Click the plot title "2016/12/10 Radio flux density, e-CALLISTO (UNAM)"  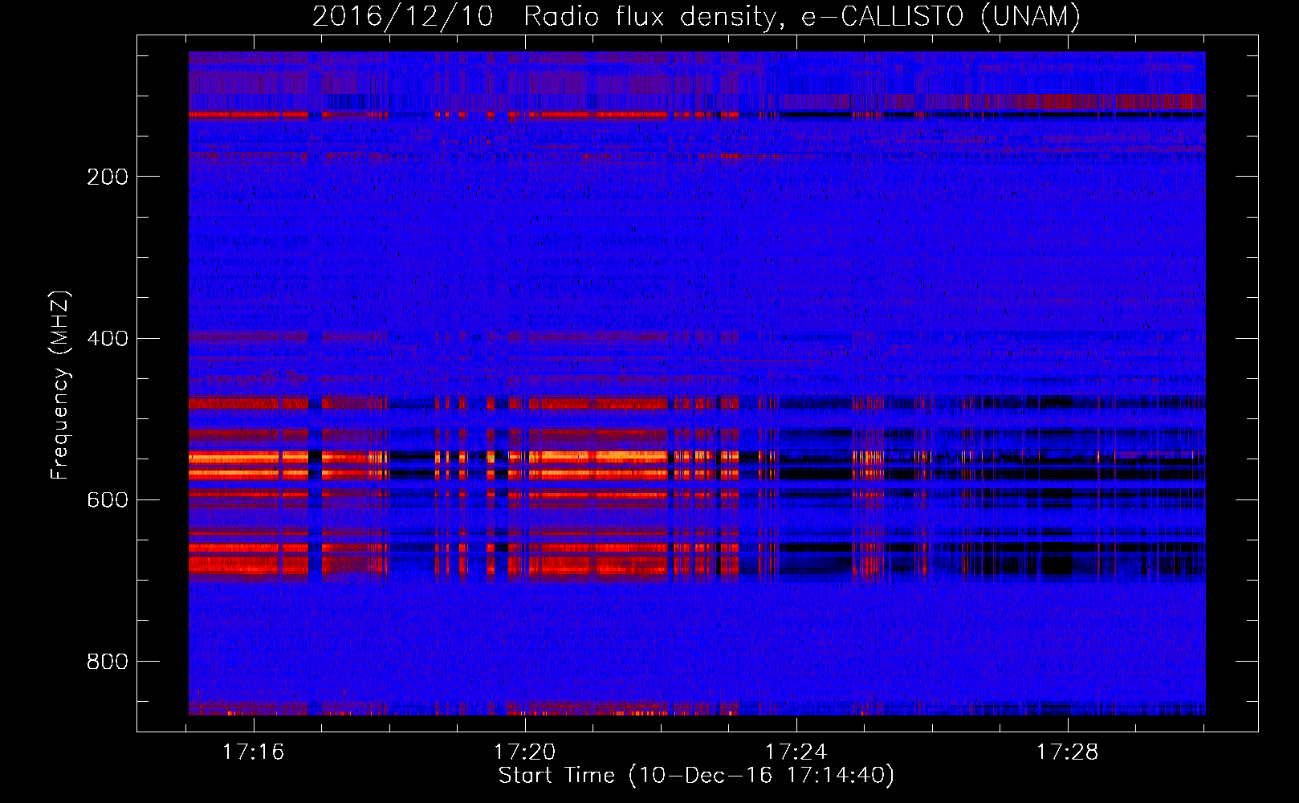pos(696,17)
